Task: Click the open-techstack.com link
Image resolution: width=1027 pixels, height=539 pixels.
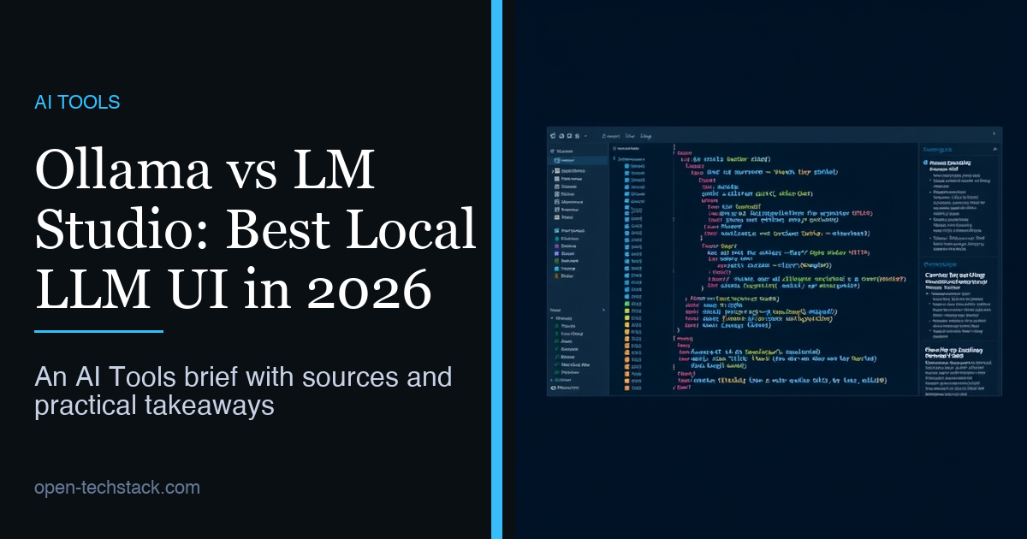Action: 116,487
